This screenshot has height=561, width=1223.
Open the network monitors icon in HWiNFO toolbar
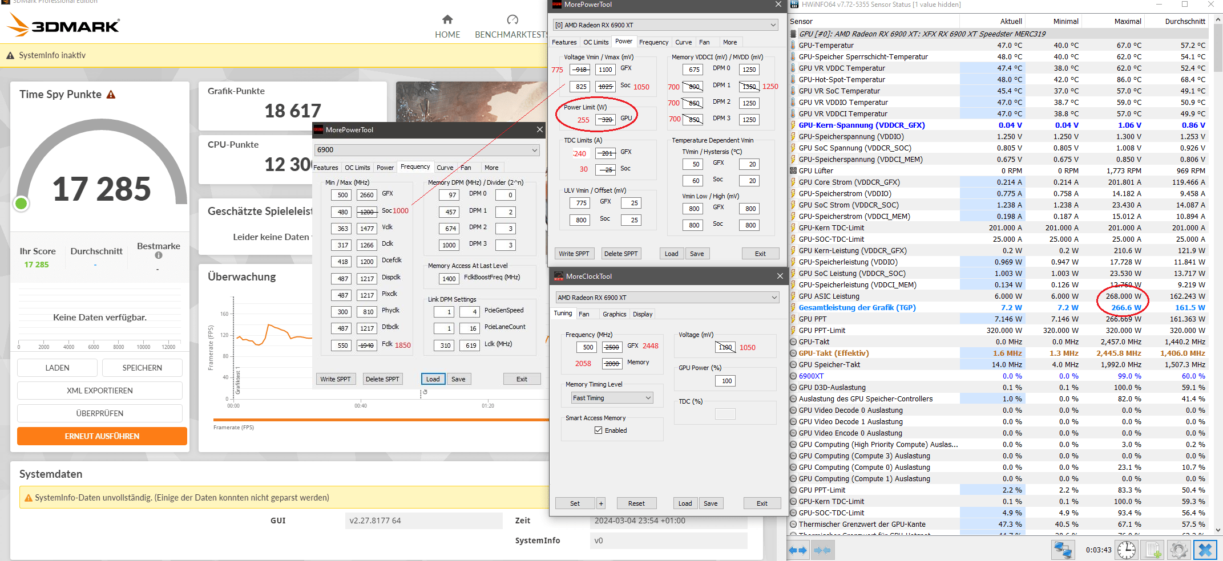pos(1063,550)
